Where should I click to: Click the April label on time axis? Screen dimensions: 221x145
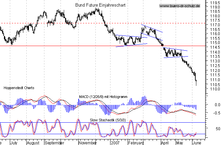point(165,143)
